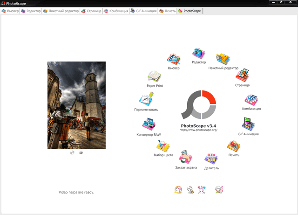298x215 pixels.
Task: Select the PhotoScape tab
Action: click(190, 11)
